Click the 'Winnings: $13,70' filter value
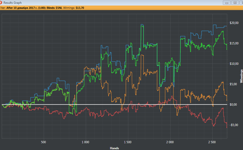Viewport: 243px width, 150px height. [74, 8]
